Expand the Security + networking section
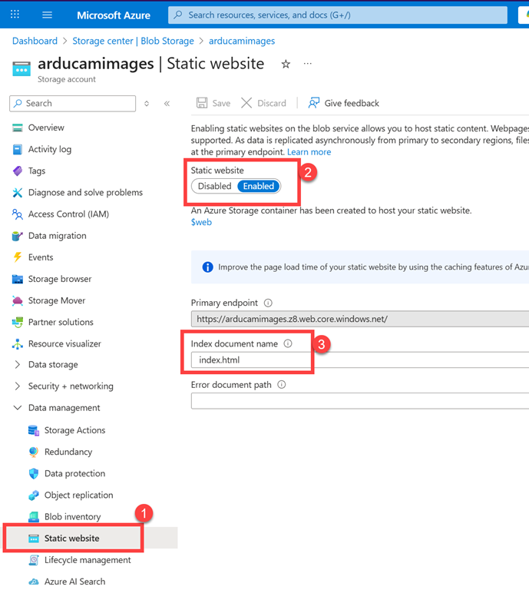This screenshot has height=590, width=529. click(18, 386)
